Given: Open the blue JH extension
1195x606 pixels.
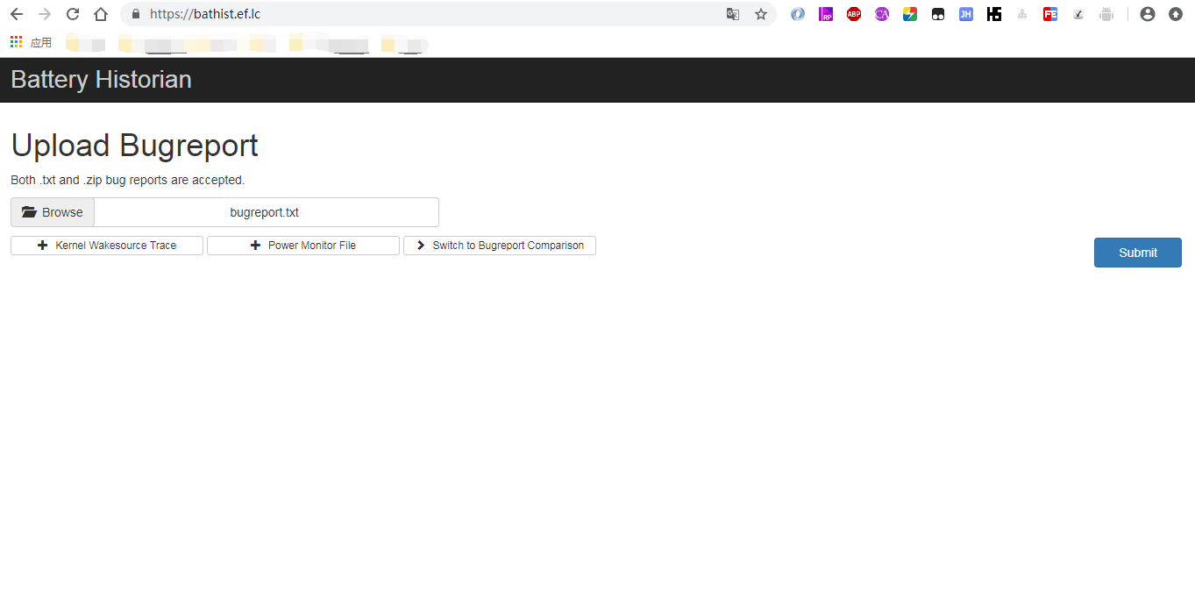Looking at the screenshot, I should pos(966,14).
